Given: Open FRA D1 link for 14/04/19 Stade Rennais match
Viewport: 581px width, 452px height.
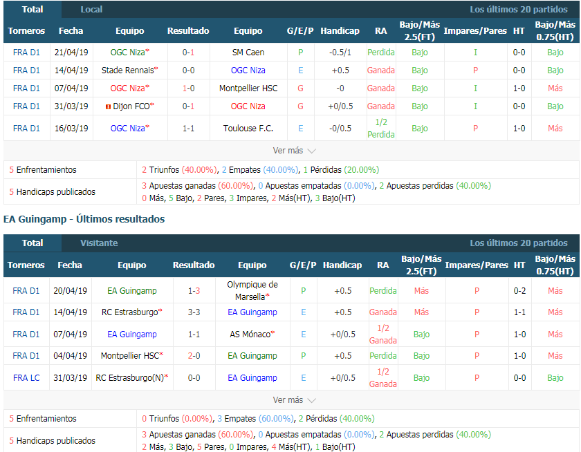Looking at the screenshot, I should coord(26,70).
